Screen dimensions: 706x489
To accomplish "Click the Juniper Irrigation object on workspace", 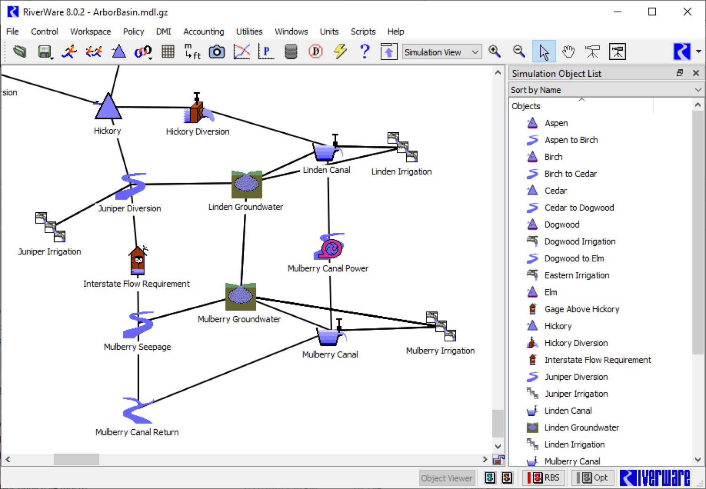I will tap(50, 227).
